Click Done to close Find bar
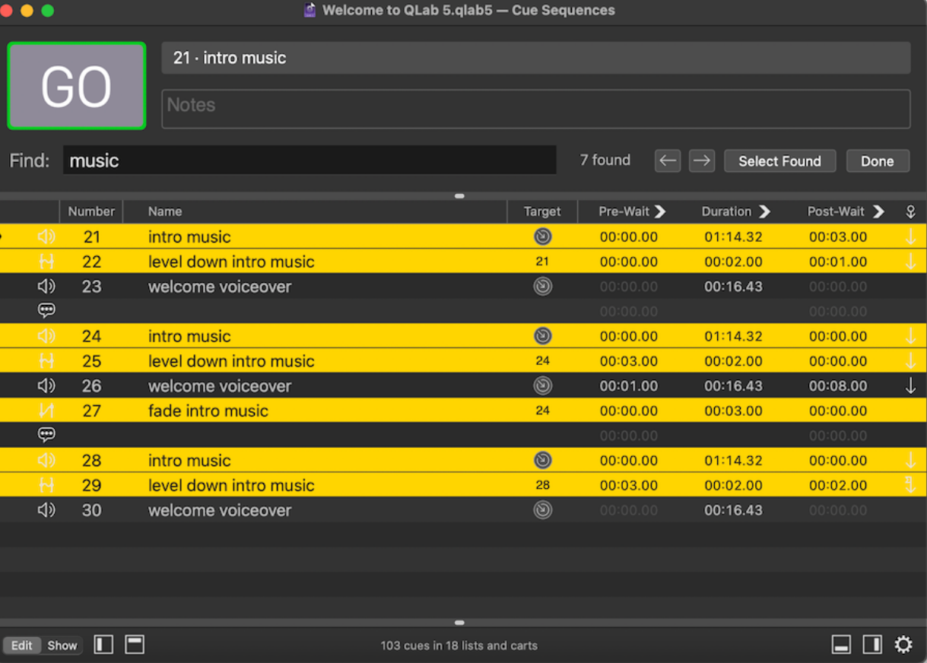Screen dimensions: 927x663 877,161
